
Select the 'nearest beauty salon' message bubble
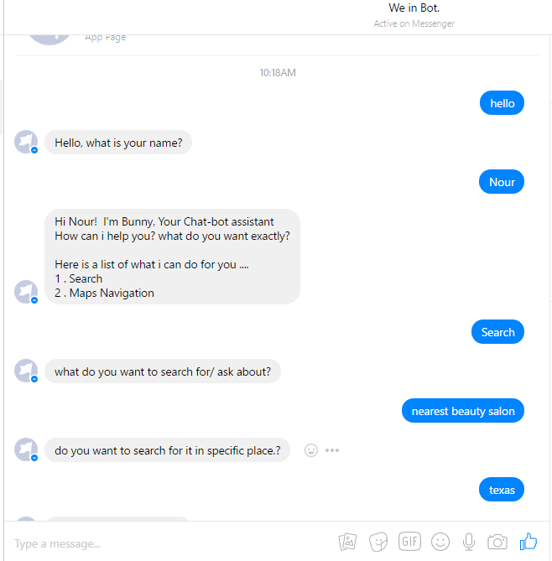tap(463, 411)
